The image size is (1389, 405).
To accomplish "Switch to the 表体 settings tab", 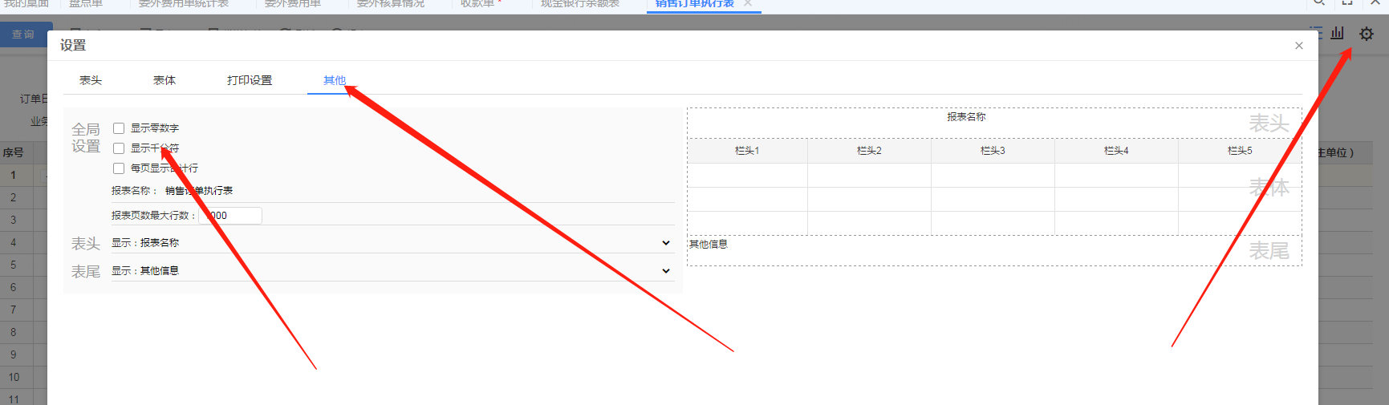I will (164, 80).
